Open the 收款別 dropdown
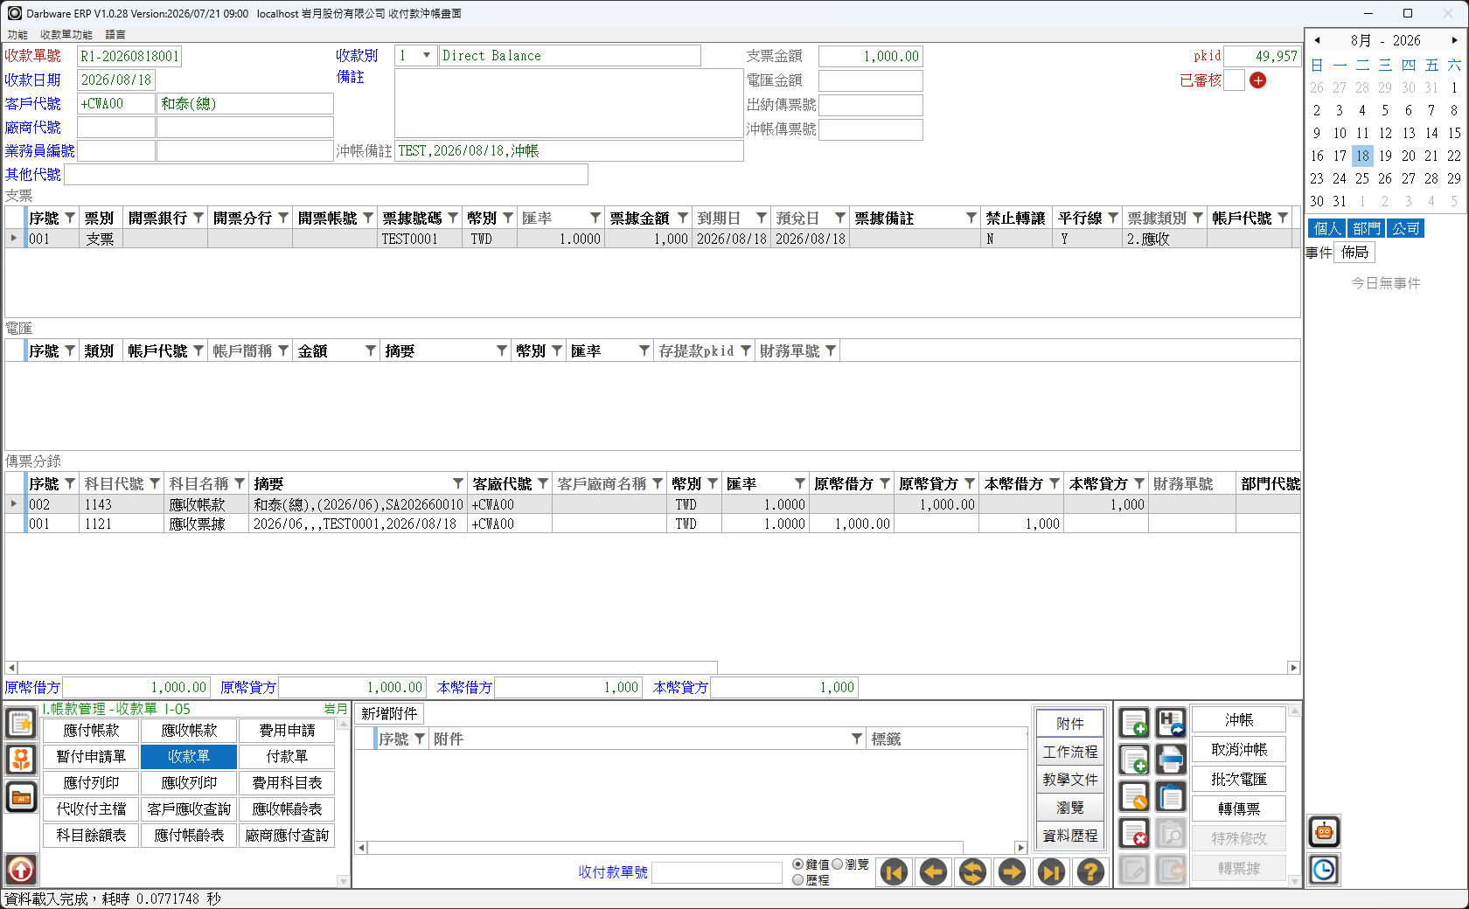The image size is (1469, 909). pos(427,55)
